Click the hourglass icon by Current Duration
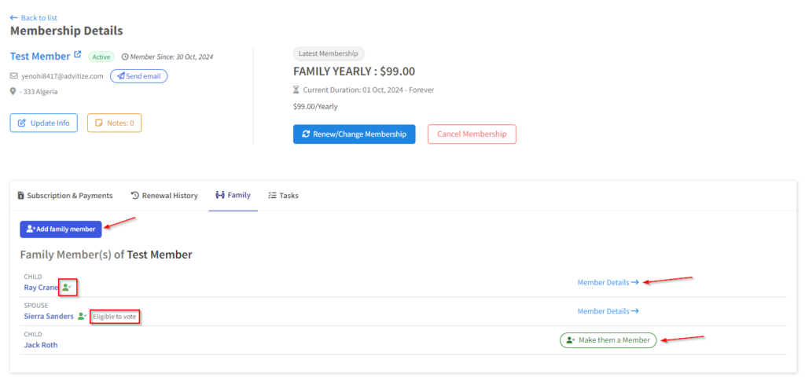The height and width of the screenshot is (378, 805). coord(297,90)
